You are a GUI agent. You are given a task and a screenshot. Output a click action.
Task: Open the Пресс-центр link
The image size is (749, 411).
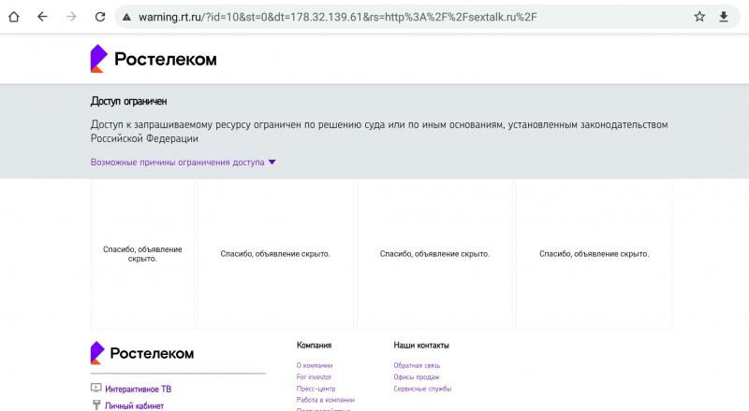coord(316,389)
